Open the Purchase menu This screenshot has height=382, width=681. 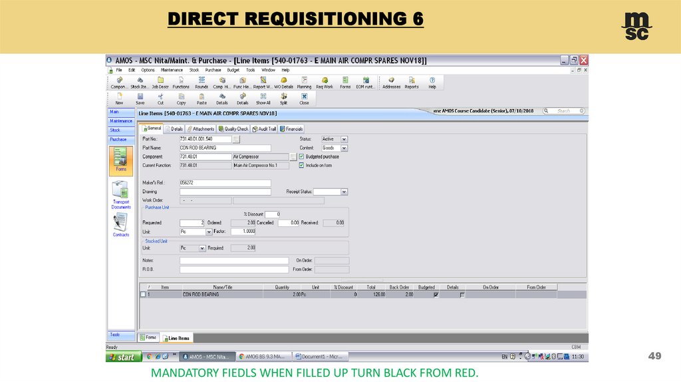[x=213, y=70]
